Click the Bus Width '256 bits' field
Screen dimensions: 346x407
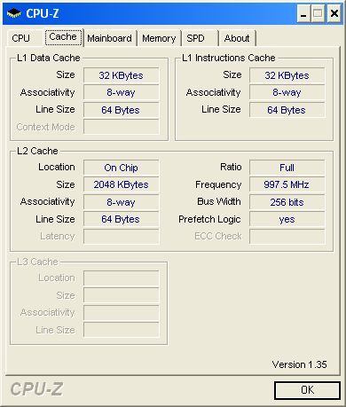(x=287, y=202)
